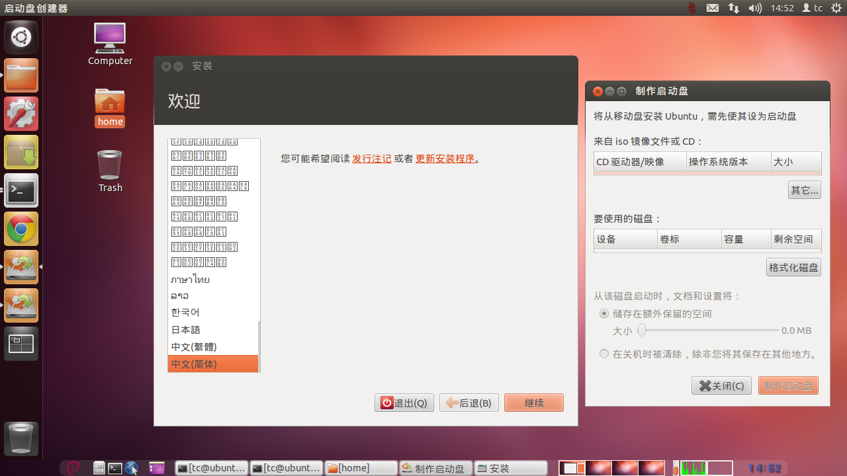Click the 后退(B) back button
The width and height of the screenshot is (847, 476).
coord(469,403)
